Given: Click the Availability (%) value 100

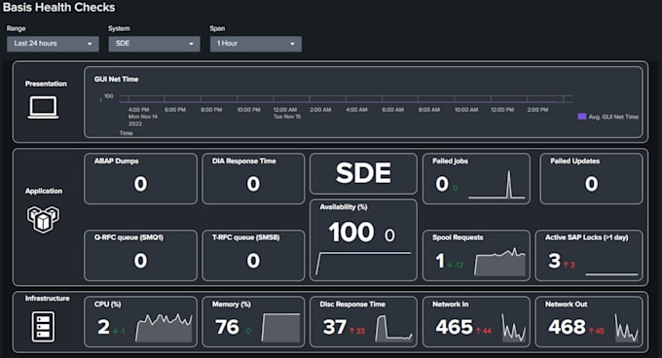Looking at the screenshot, I should (351, 233).
